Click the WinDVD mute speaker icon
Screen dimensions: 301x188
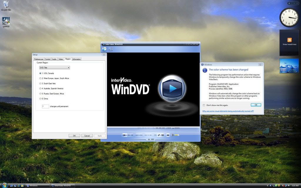click(172, 135)
